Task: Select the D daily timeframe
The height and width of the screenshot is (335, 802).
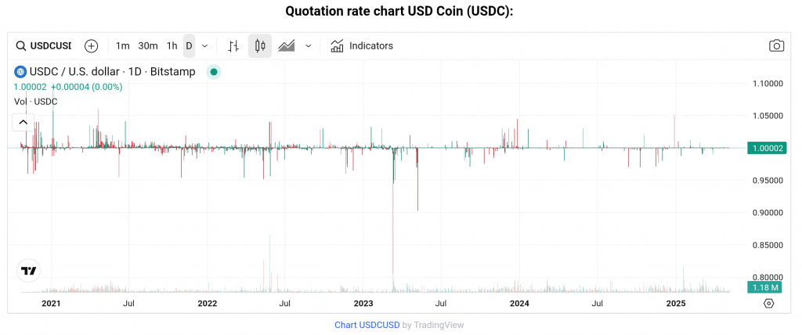Action: (x=189, y=46)
